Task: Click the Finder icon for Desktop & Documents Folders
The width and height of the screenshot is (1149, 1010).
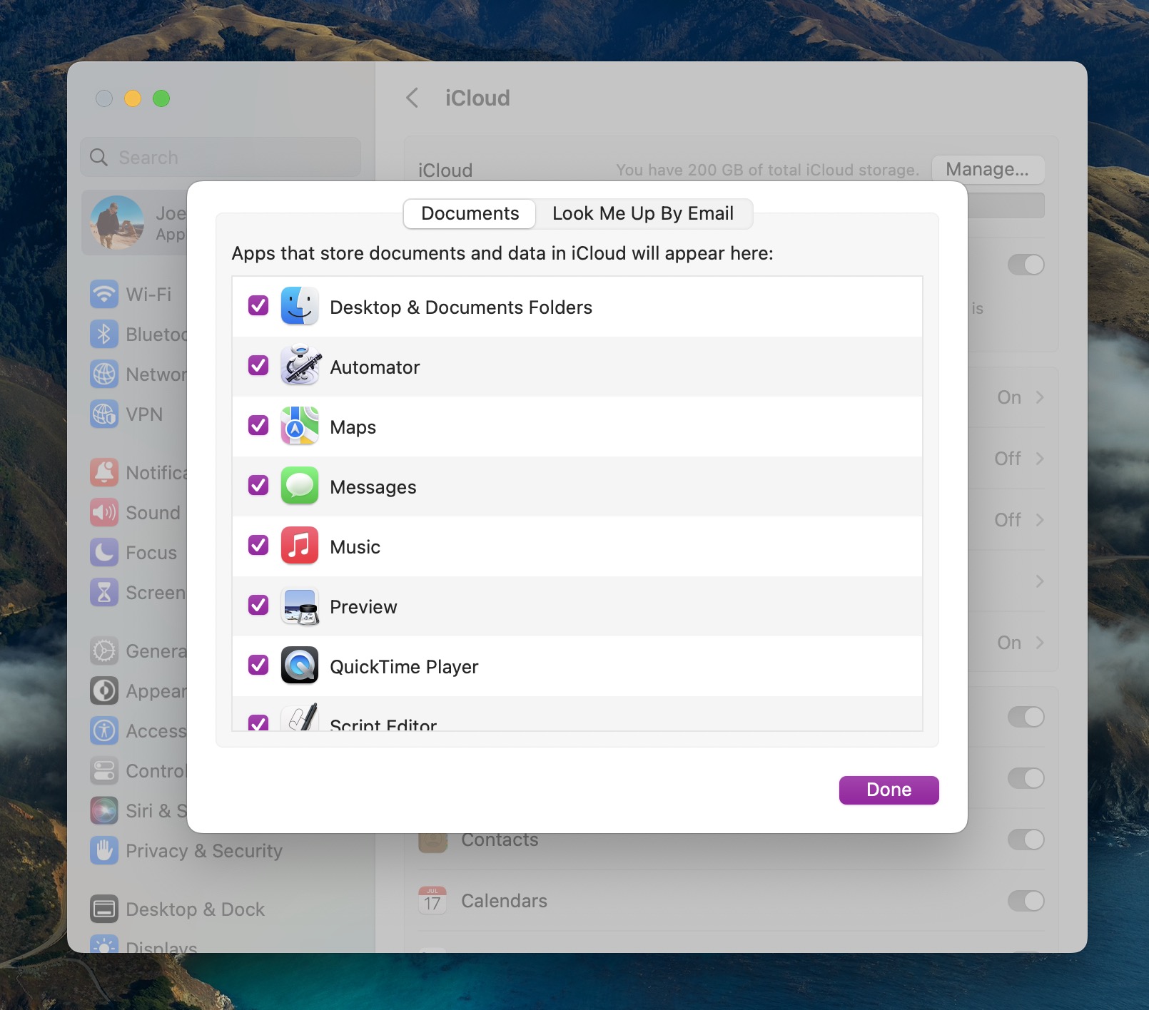Action: (300, 307)
